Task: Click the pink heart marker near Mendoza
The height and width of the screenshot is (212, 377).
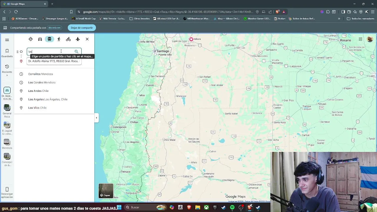Action: (x=191, y=39)
